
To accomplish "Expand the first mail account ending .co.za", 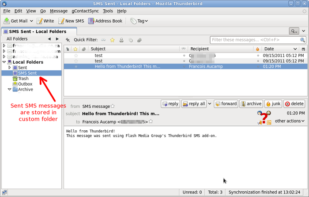I will coord(4,46).
